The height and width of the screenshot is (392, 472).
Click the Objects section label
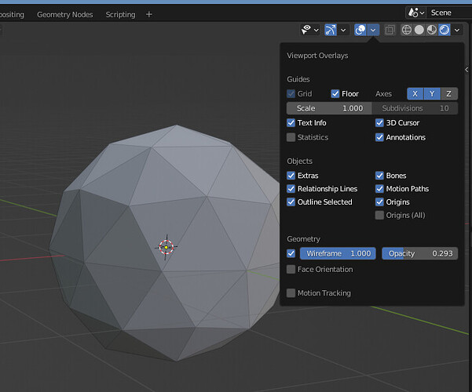tap(299, 162)
